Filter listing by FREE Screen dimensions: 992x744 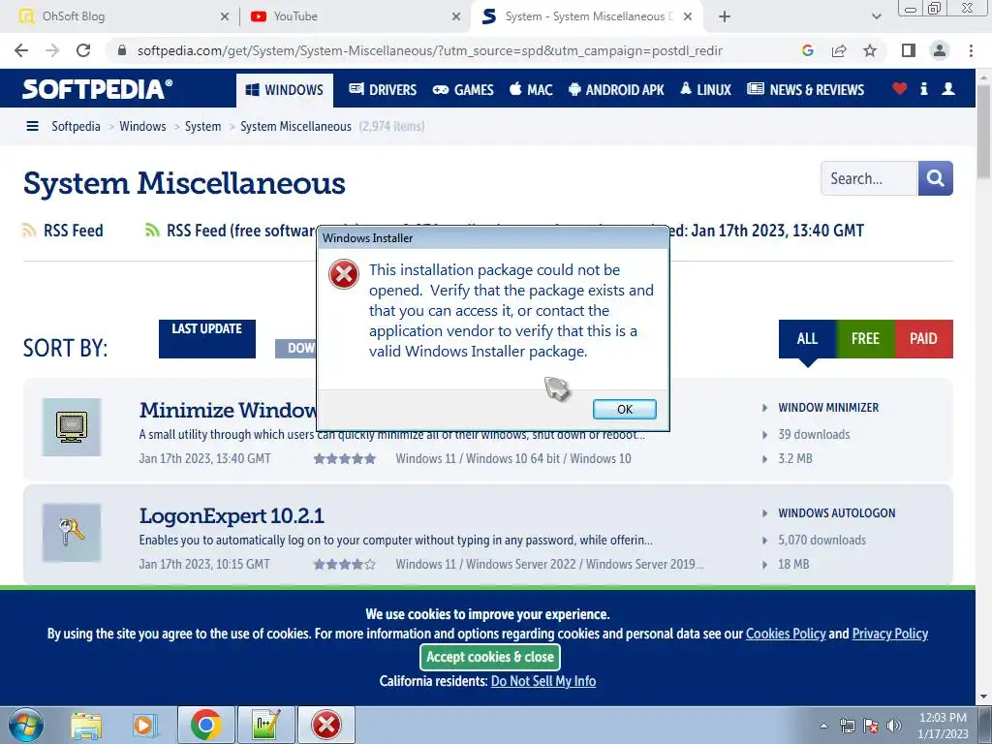pyautogui.click(x=865, y=339)
